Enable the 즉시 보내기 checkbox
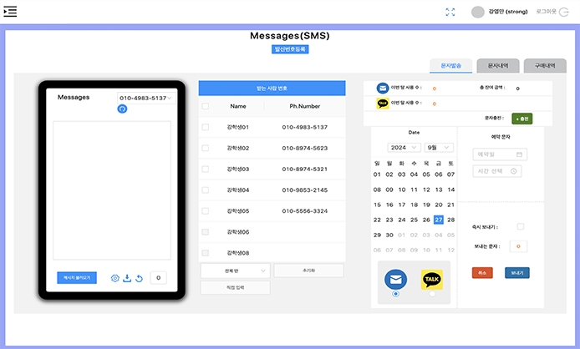580x349 pixels. pyautogui.click(x=520, y=226)
